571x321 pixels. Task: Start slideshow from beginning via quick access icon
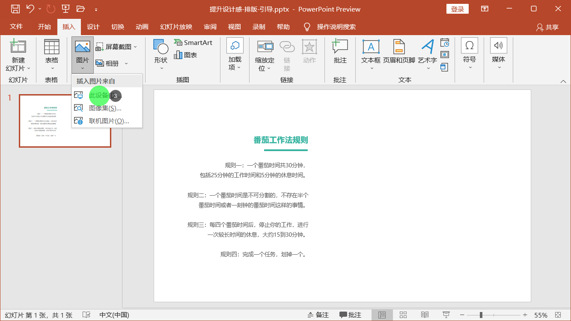(x=65, y=9)
